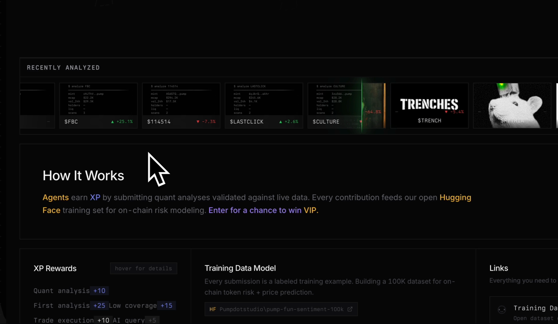The height and width of the screenshot is (324, 558).
Task: Follow the Hugging Face highlighted link
Action: (455, 198)
